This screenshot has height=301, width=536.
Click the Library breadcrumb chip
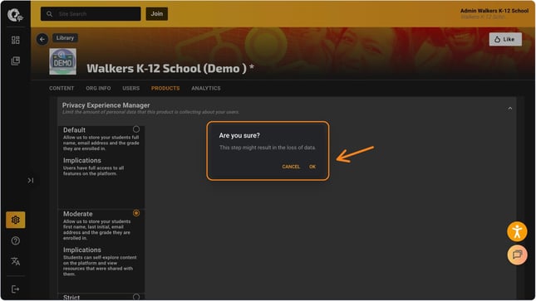[65, 38]
